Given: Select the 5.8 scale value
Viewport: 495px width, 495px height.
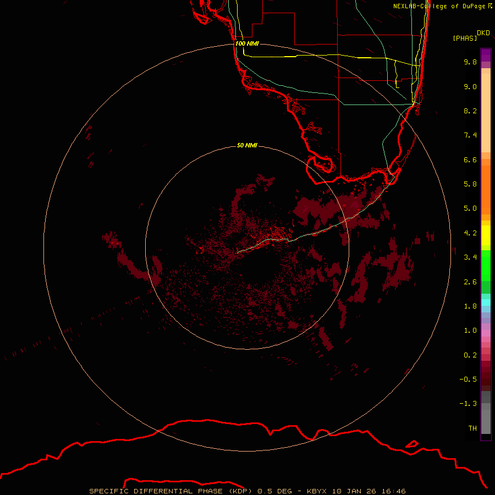Looking at the screenshot, I should [470, 184].
